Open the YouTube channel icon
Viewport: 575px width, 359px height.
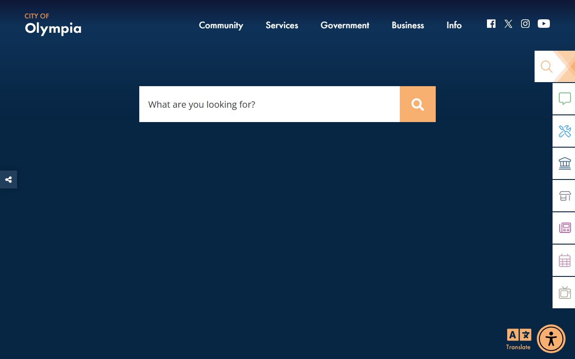[x=544, y=24]
